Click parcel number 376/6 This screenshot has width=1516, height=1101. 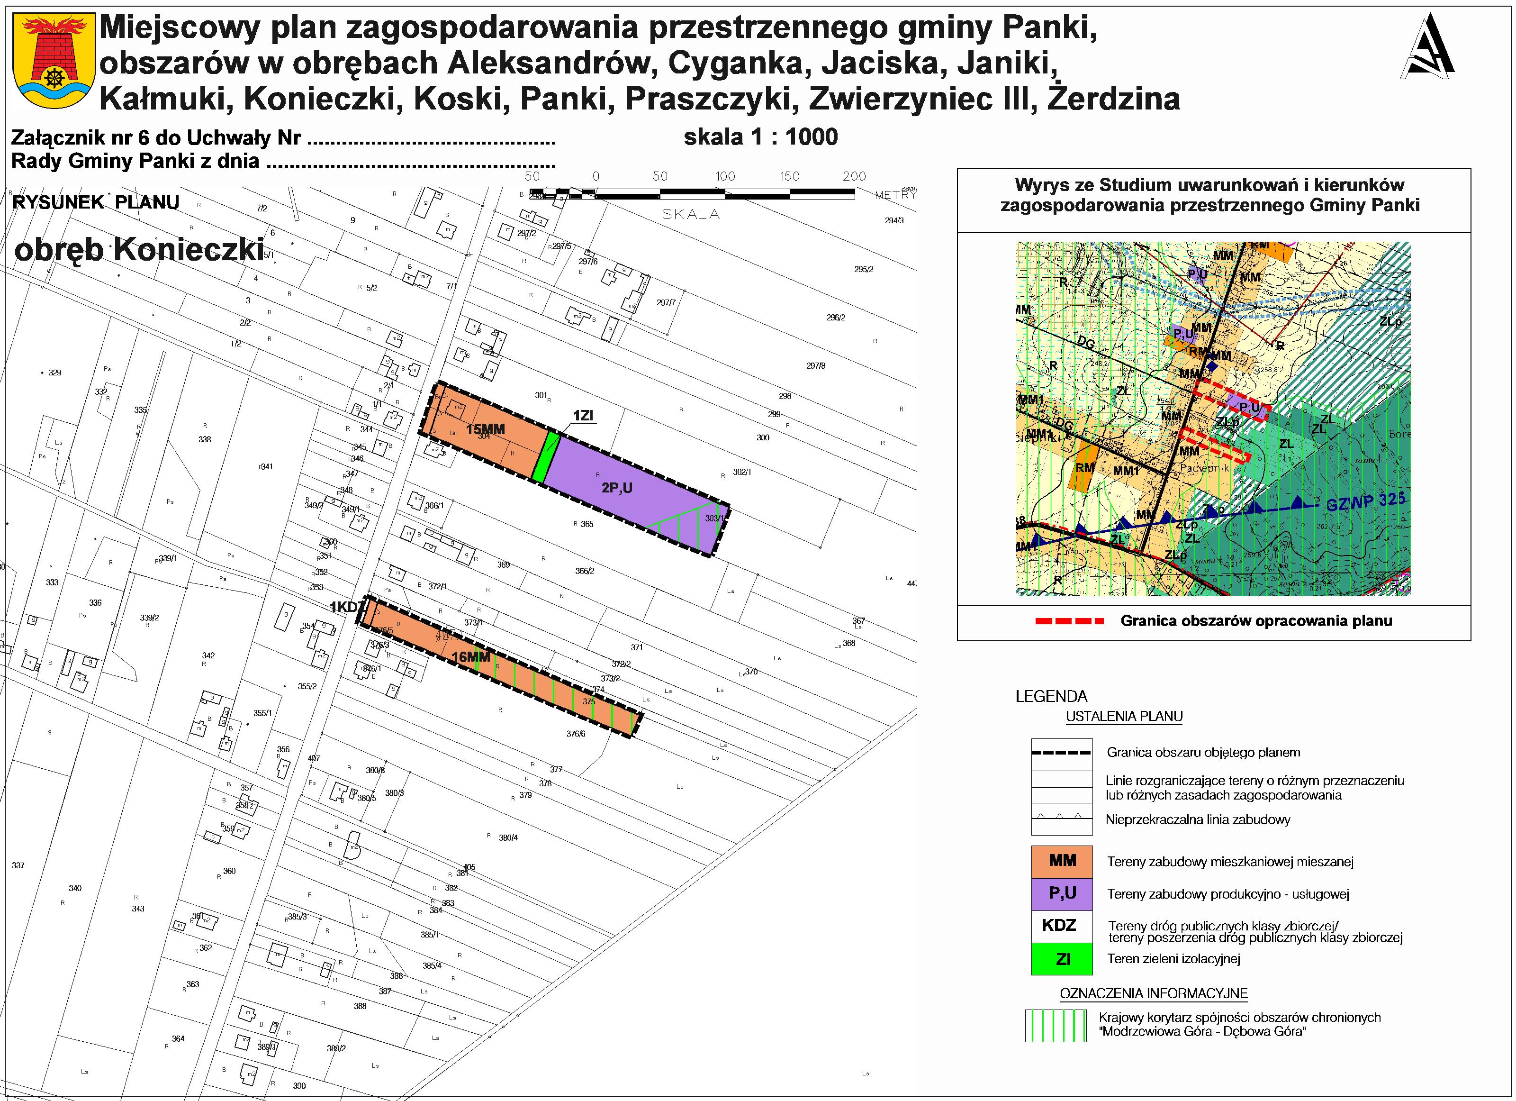coord(576,734)
